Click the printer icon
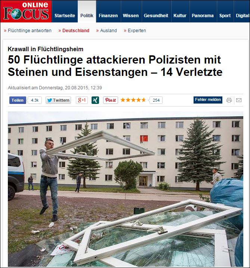250x268 pixels. tap(229, 100)
